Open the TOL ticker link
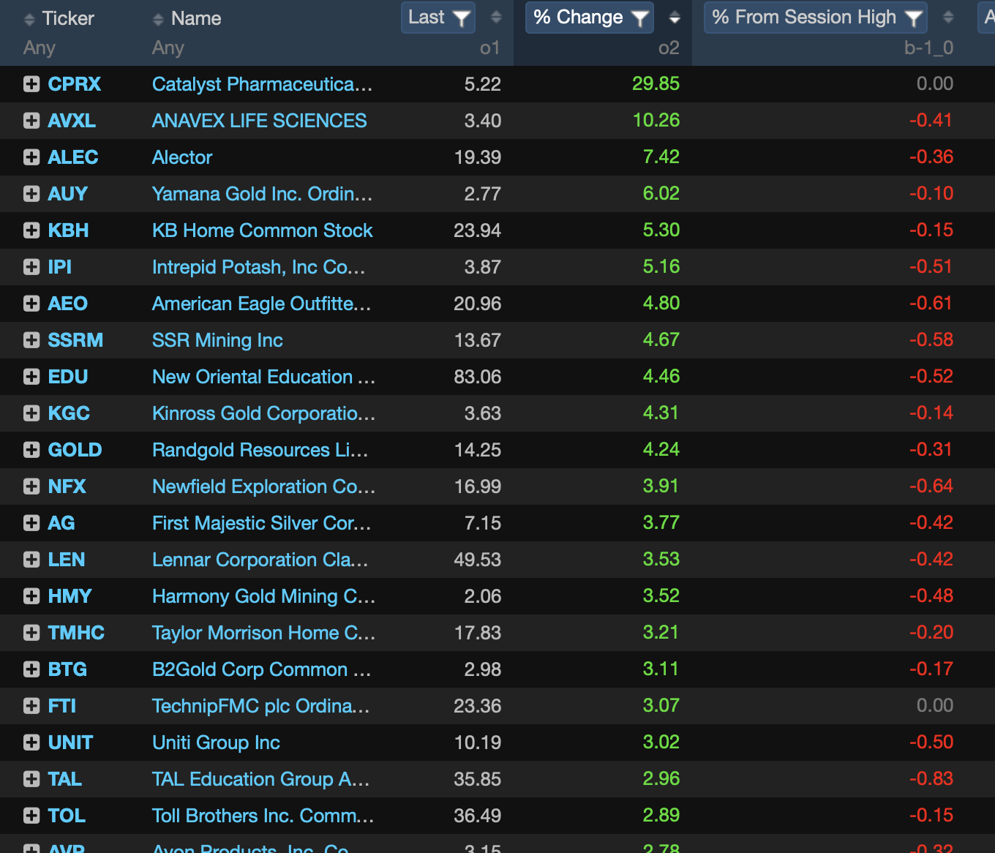This screenshot has width=995, height=853. coord(67,816)
